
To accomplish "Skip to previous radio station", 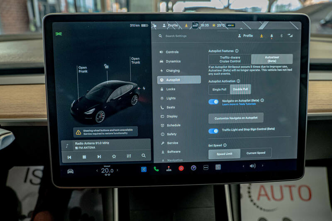I will 69,157.
